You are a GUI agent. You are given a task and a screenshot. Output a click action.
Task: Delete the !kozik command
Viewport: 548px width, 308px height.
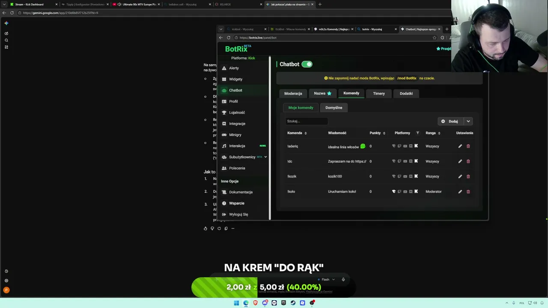(468, 176)
